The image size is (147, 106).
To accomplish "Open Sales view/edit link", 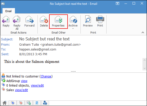I will (x=21, y=90).
